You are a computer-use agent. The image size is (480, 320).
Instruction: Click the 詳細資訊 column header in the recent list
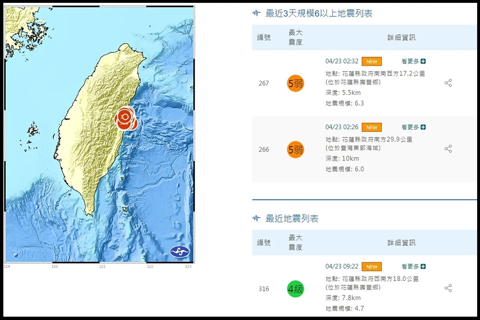pos(401,243)
